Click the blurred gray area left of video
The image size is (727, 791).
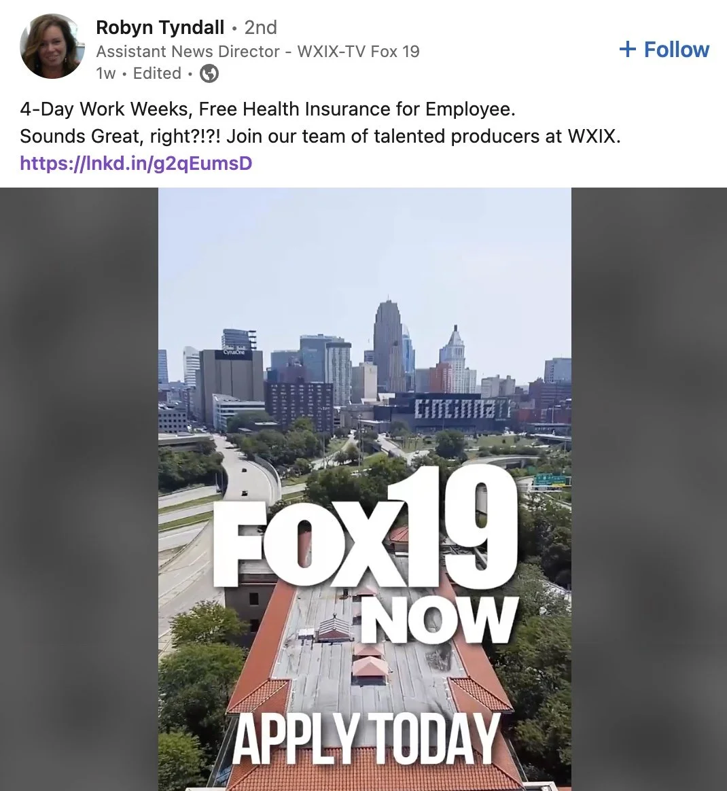coord(79,489)
